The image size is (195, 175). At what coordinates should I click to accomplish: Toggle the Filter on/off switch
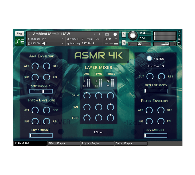click(149, 58)
